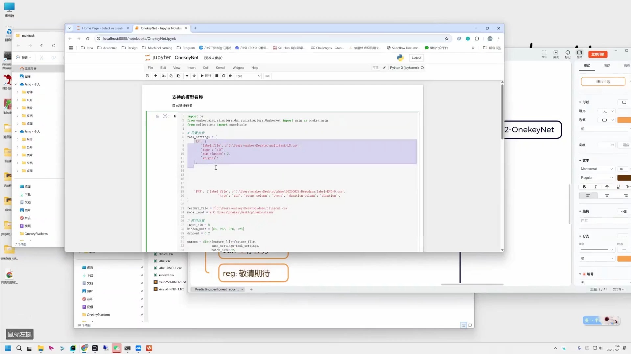Restart kernel and run all cells

[x=230, y=76]
